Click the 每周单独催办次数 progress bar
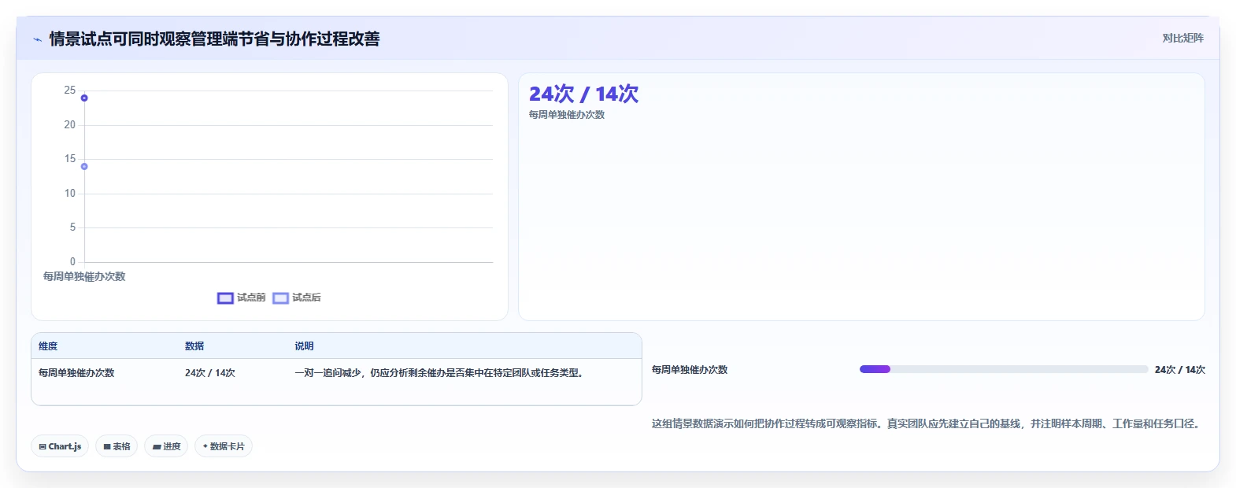This screenshot has width=1236, height=488. coord(1004,369)
